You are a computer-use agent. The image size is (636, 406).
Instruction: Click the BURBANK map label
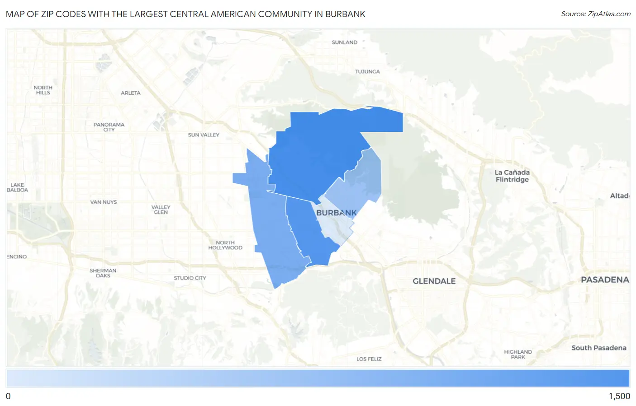click(x=337, y=213)
